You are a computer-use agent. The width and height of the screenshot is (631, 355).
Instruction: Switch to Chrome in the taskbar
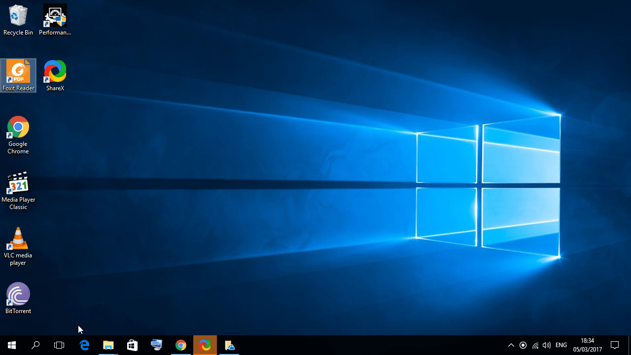181,345
